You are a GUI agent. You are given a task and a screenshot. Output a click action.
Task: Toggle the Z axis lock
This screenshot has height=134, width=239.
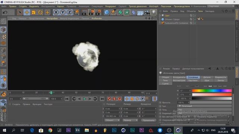69,12
